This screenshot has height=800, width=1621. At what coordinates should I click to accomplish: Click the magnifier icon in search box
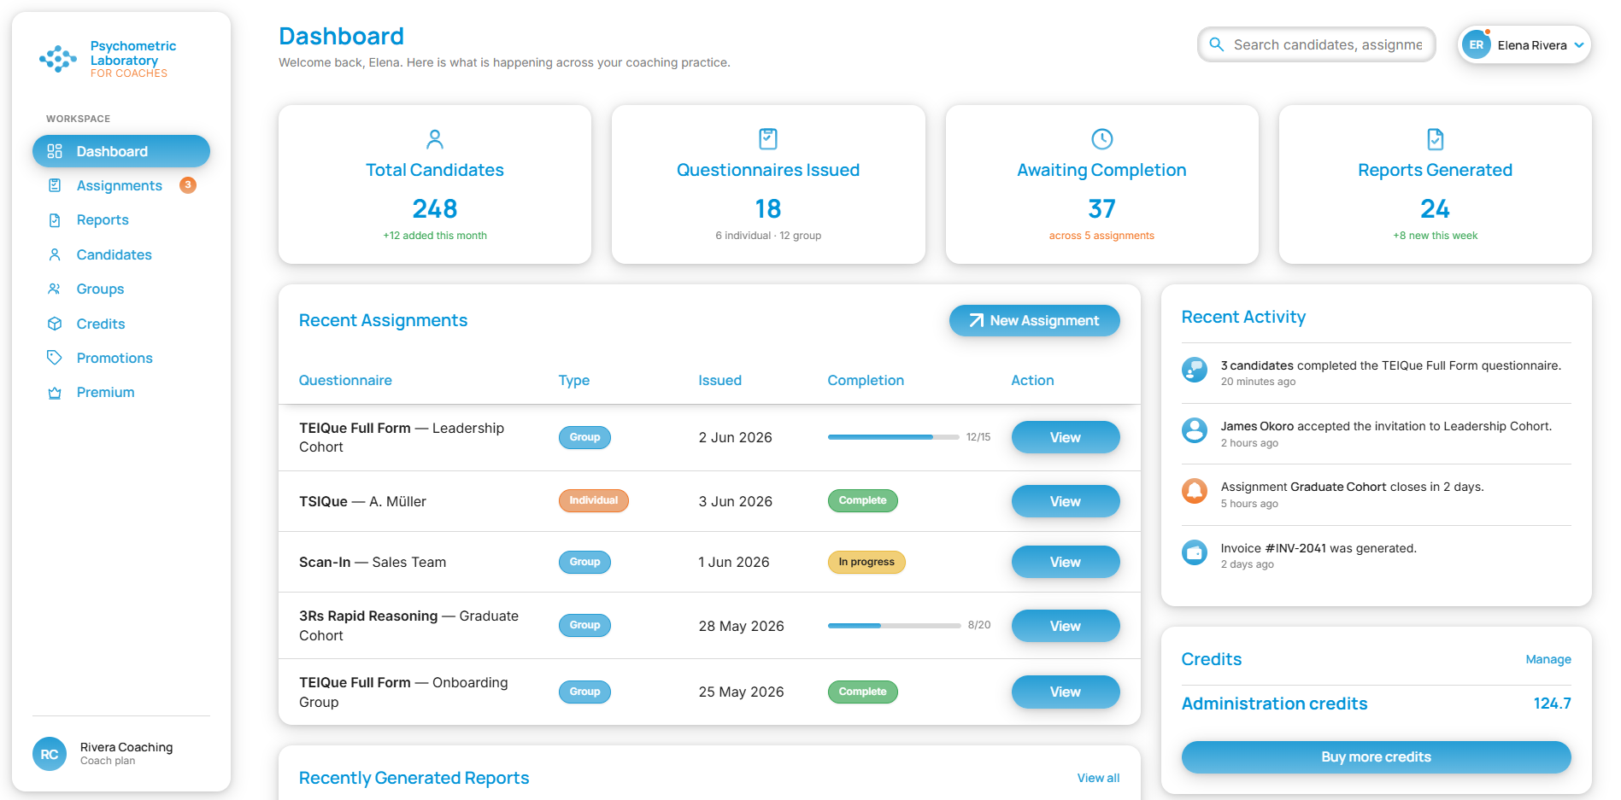point(1217,44)
